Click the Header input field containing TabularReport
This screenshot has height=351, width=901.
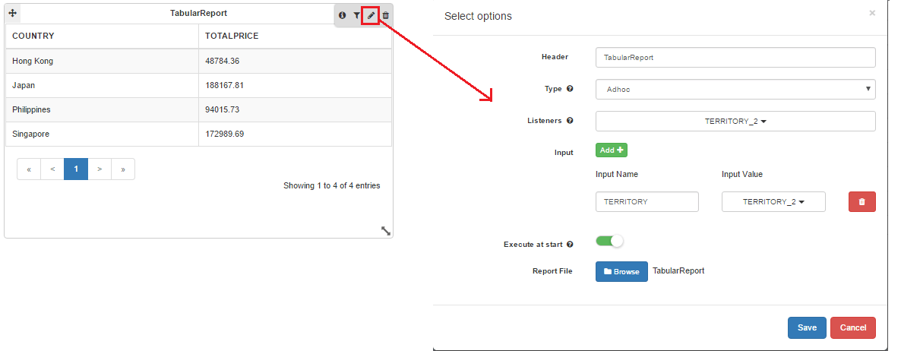click(735, 58)
